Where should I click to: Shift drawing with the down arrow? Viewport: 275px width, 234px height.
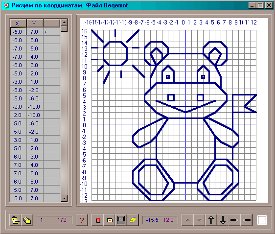click(x=223, y=220)
